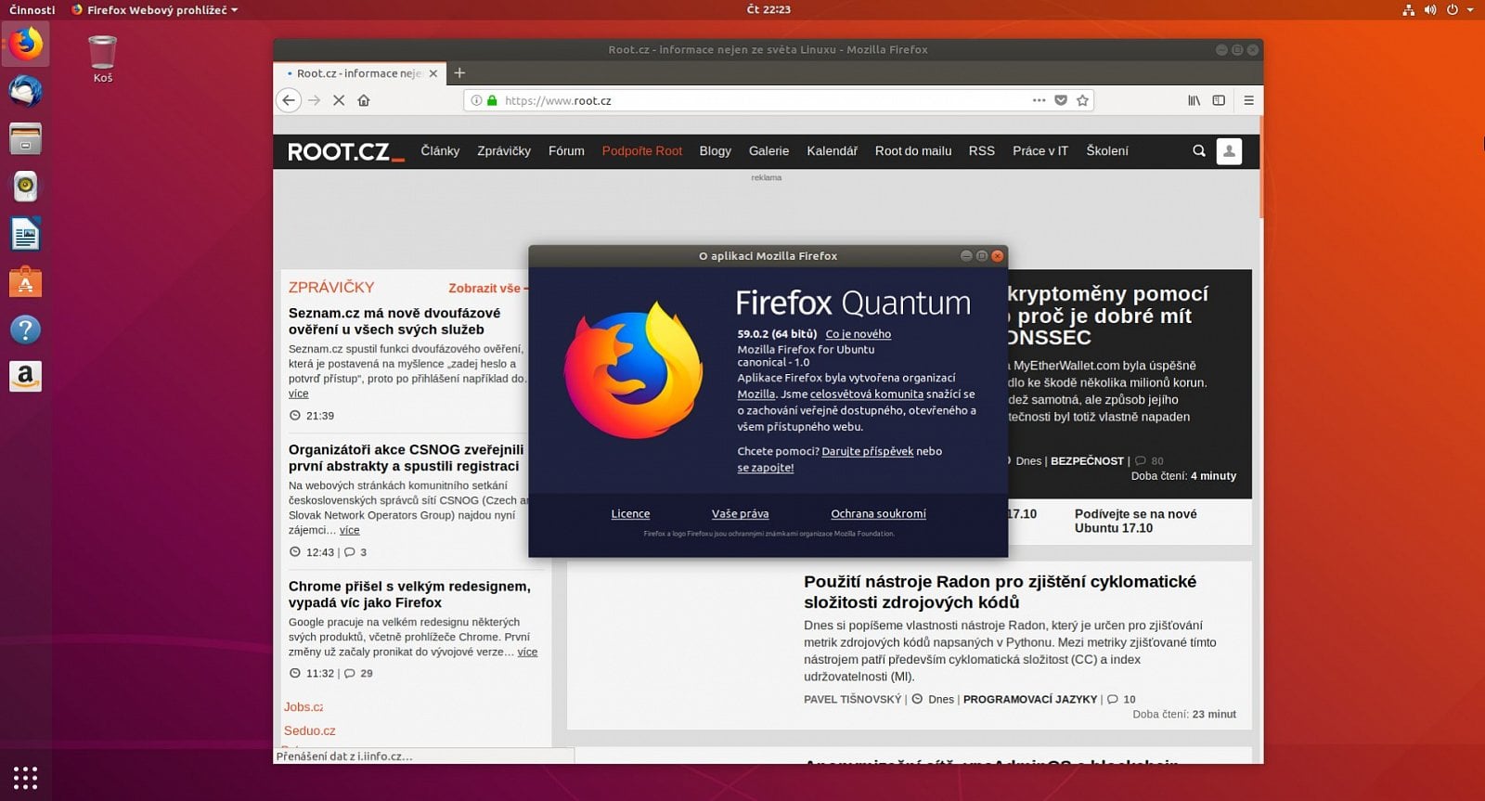Open Školení in Root.cz navigation
Screen dimensions: 1485x801
pos(1107,150)
